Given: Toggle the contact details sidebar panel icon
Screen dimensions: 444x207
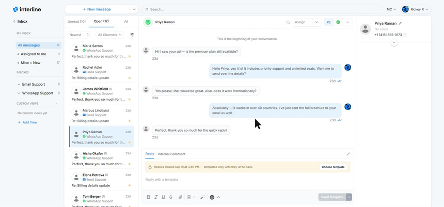Looking at the screenshot, I should 329,22.
